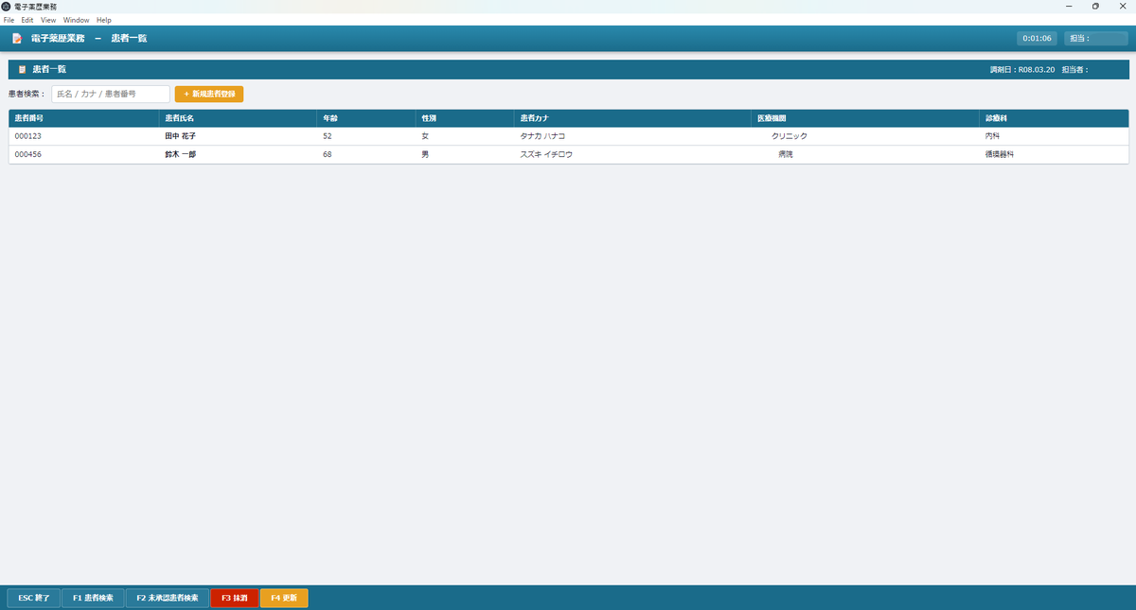Click the 新規患者登録 button

(209, 94)
